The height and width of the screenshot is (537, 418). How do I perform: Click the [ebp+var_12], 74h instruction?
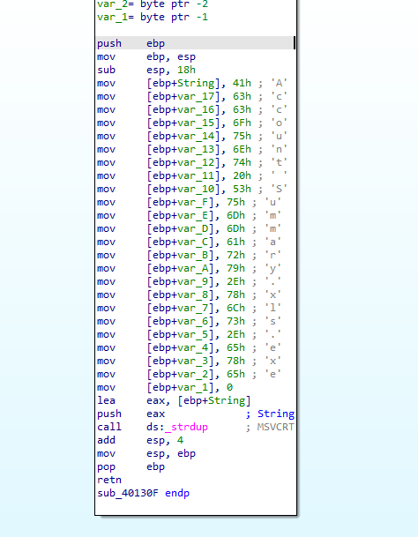192,162
